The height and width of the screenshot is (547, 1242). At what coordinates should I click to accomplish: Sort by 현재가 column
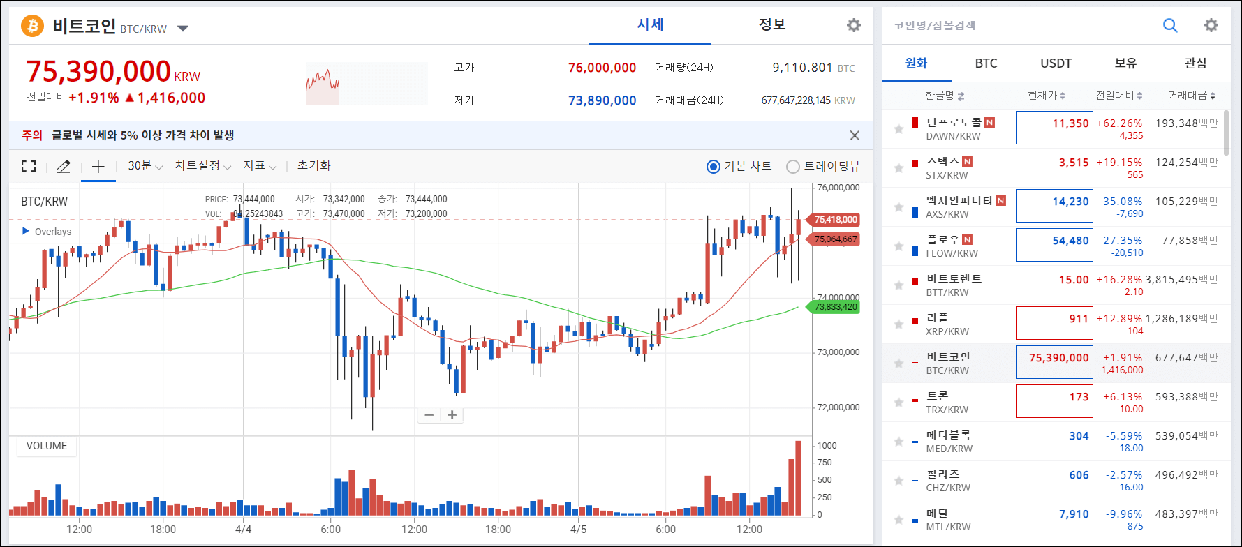point(1047,96)
